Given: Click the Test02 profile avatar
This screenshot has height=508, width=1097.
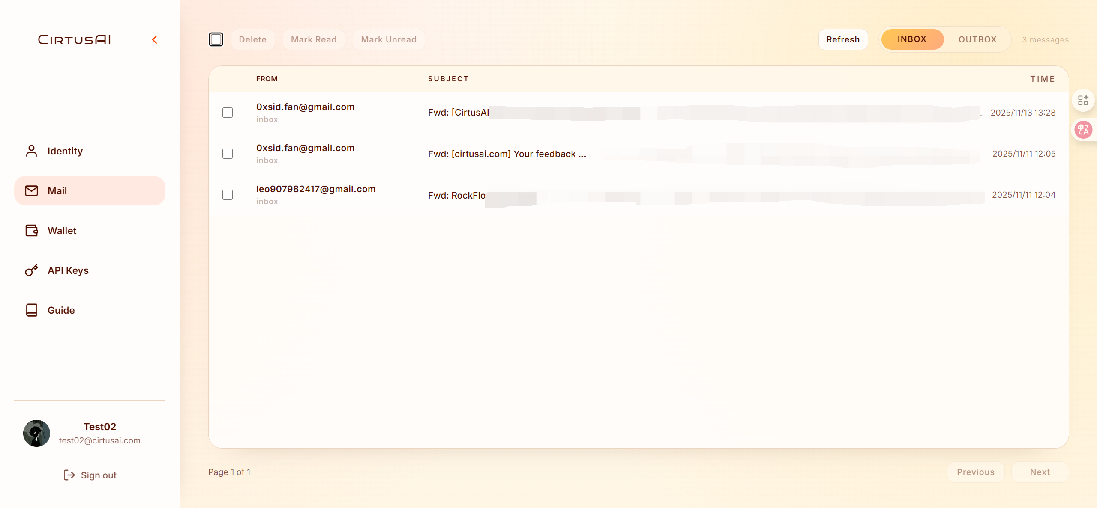Looking at the screenshot, I should click(x=36, y=433).
